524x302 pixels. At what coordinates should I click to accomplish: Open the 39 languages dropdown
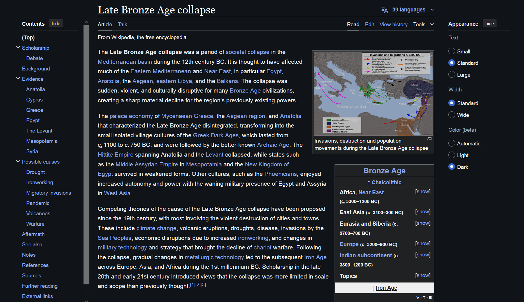tap(413, 10)
